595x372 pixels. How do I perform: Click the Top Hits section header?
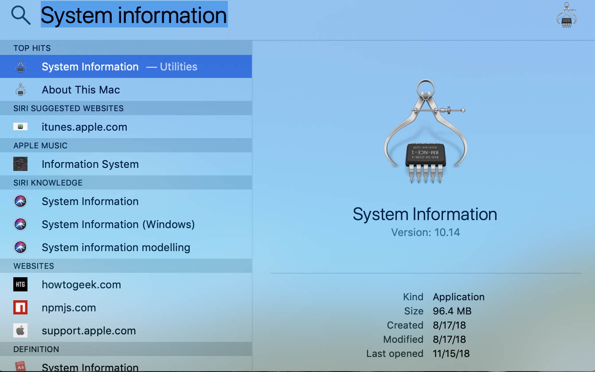click(126, 48)
